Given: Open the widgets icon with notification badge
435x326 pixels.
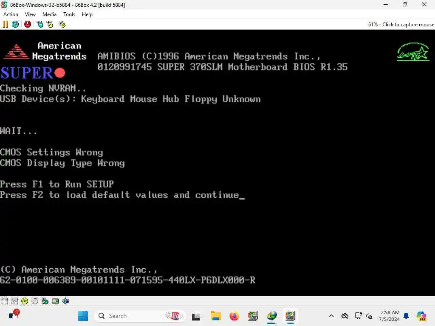Looking at the screenshot, I should coord(14,315).
